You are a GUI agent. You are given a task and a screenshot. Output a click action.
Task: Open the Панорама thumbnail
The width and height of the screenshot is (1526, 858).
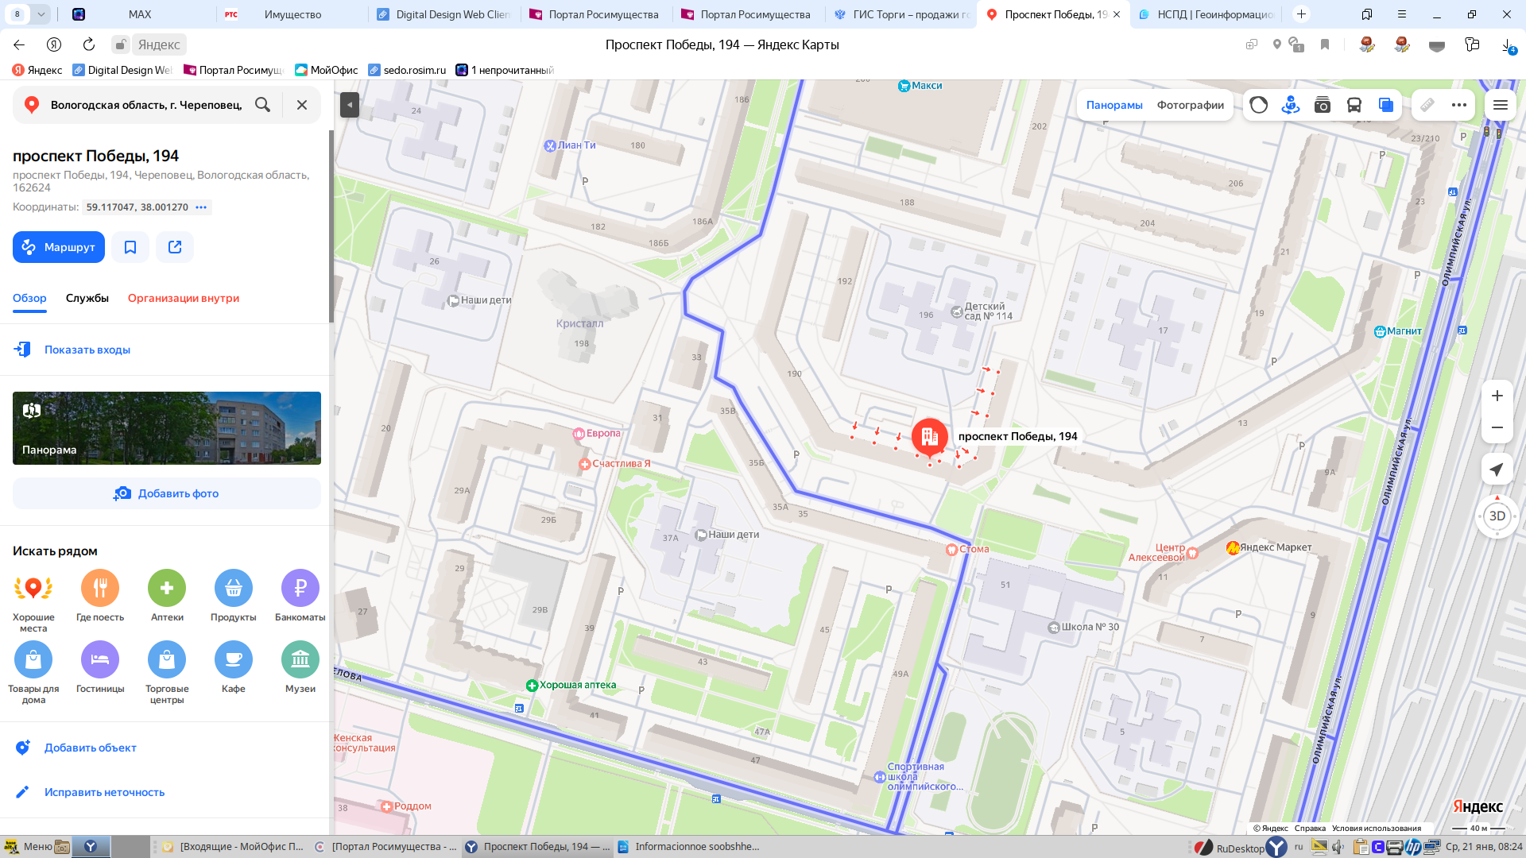coord(167,428)
